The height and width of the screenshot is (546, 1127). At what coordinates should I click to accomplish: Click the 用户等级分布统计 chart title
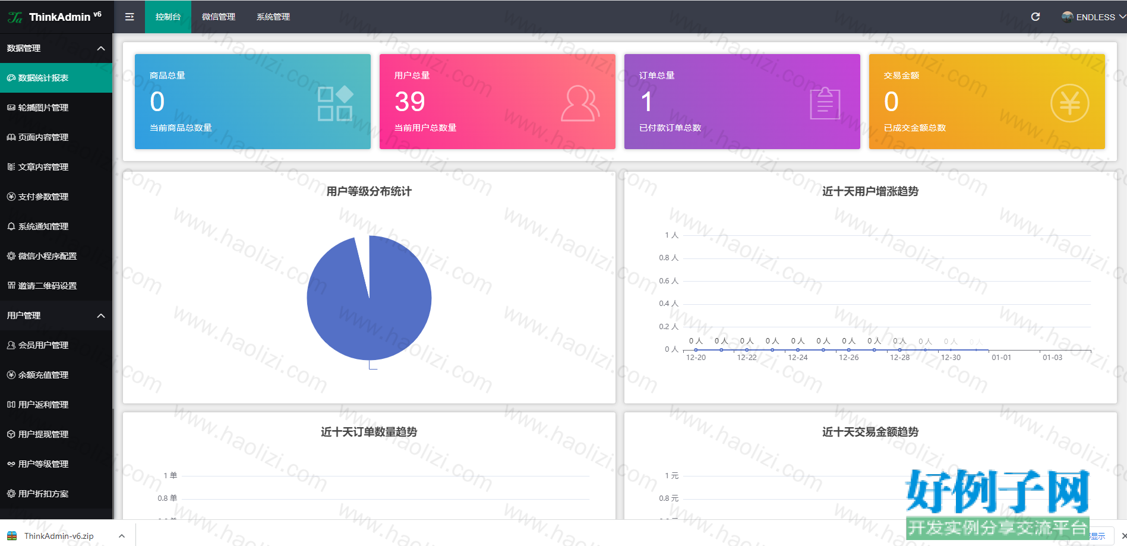369,191
